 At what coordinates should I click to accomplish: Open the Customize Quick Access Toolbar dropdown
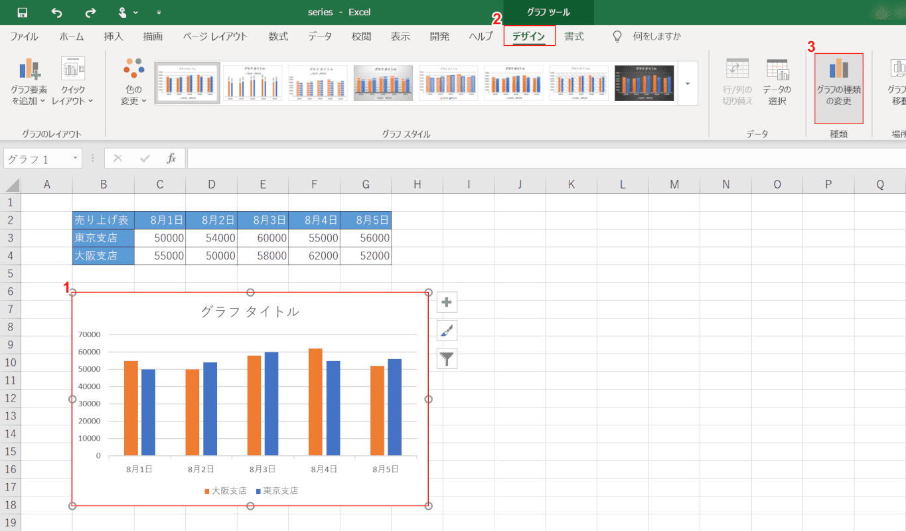tap(159, 13)
